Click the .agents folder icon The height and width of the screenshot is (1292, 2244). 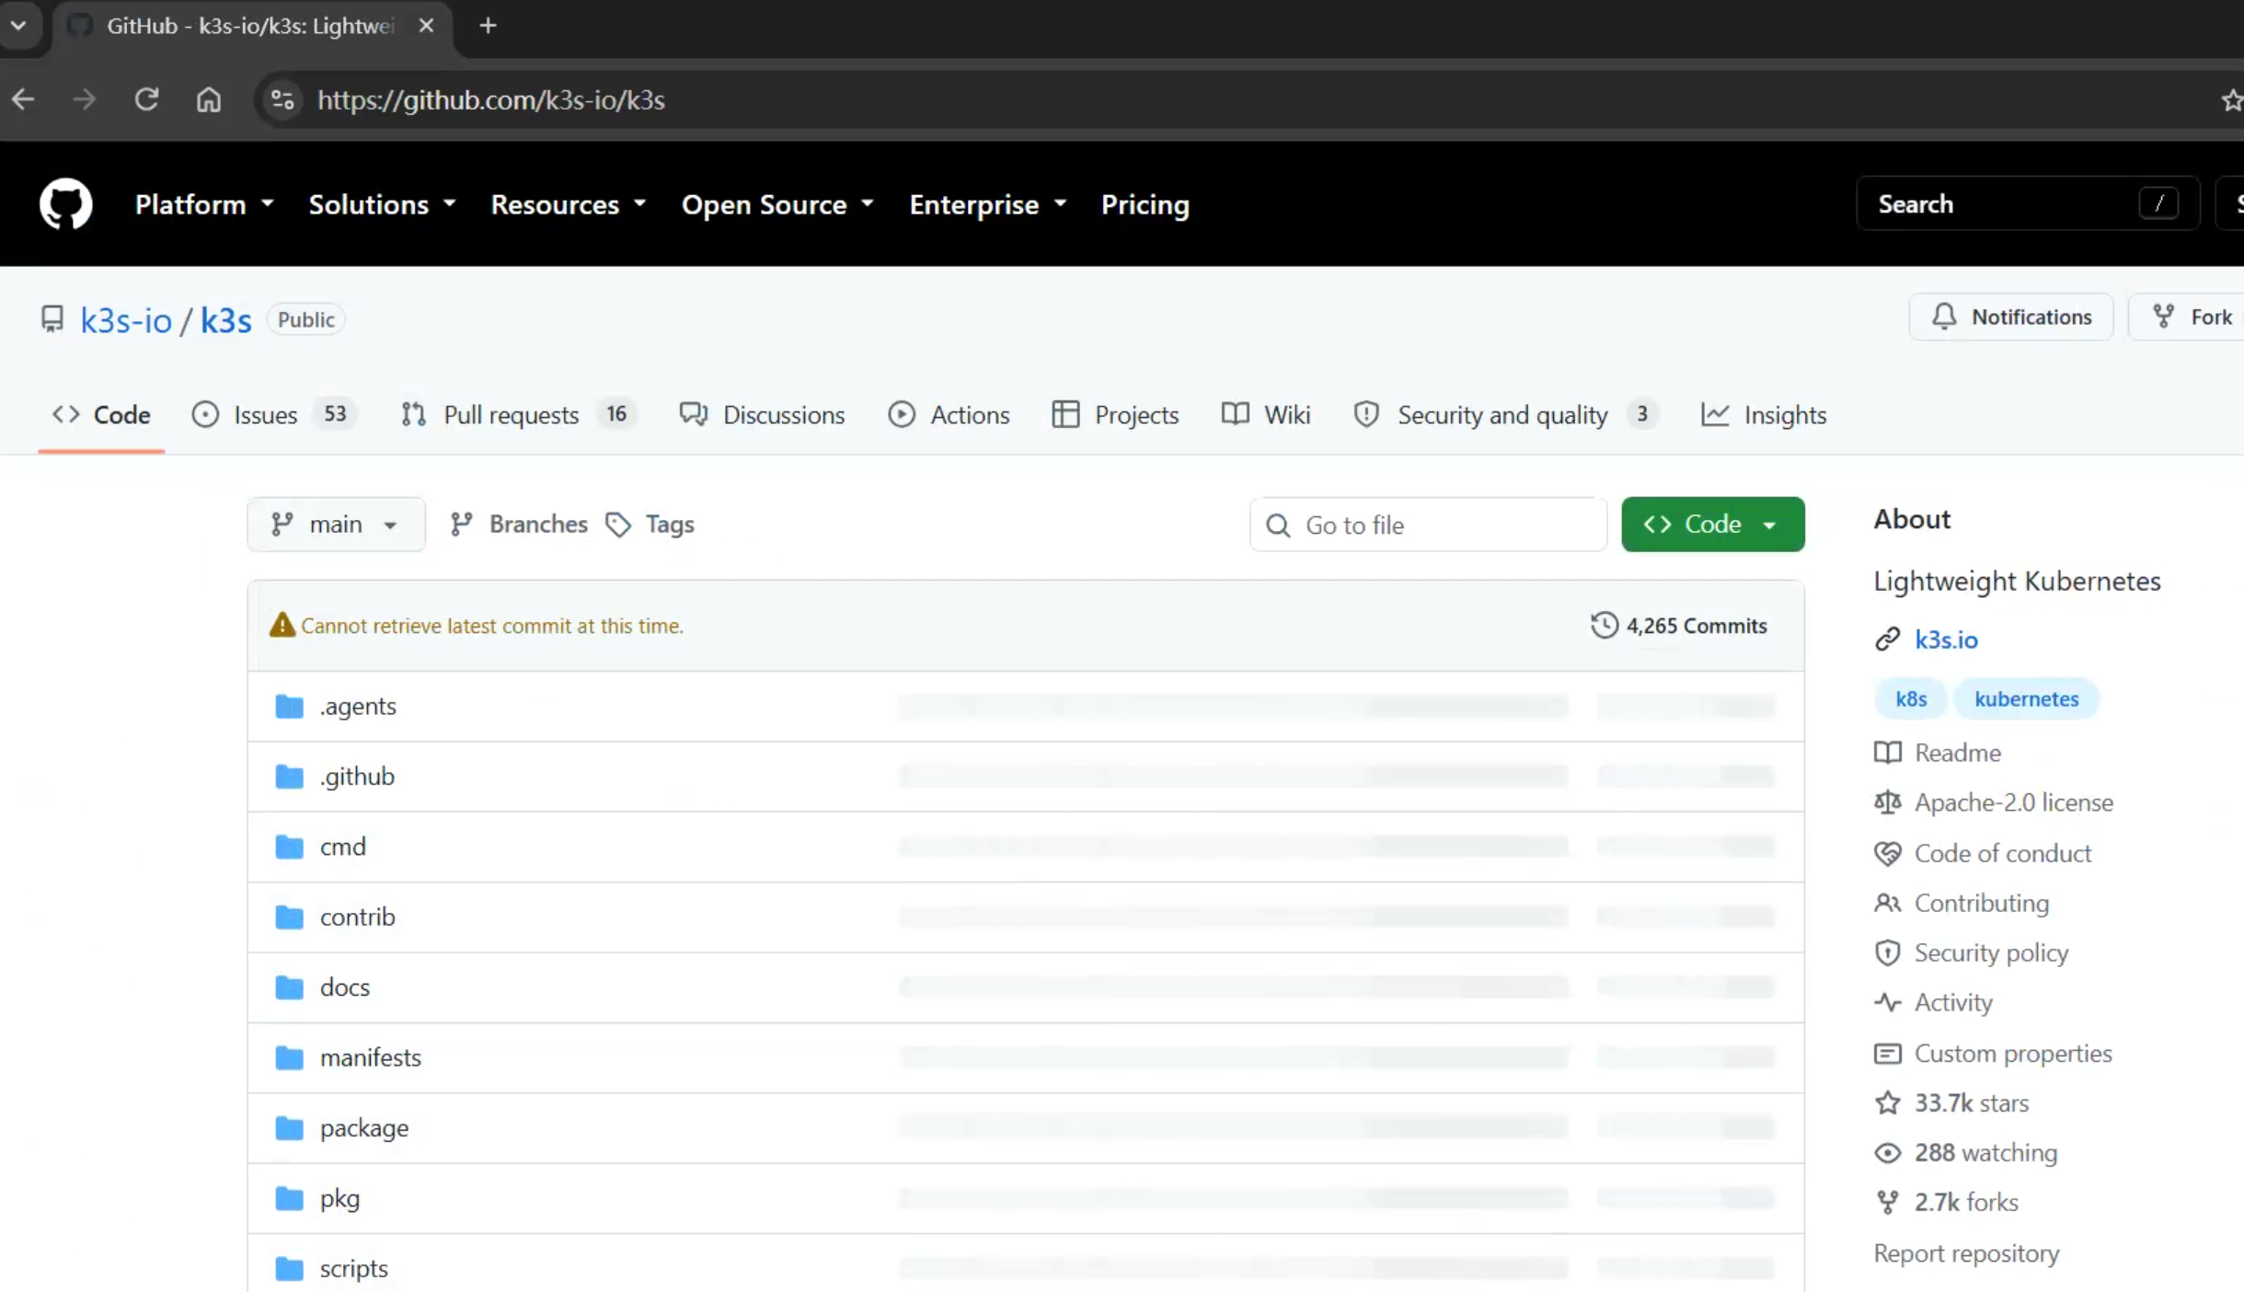point(289,706)
